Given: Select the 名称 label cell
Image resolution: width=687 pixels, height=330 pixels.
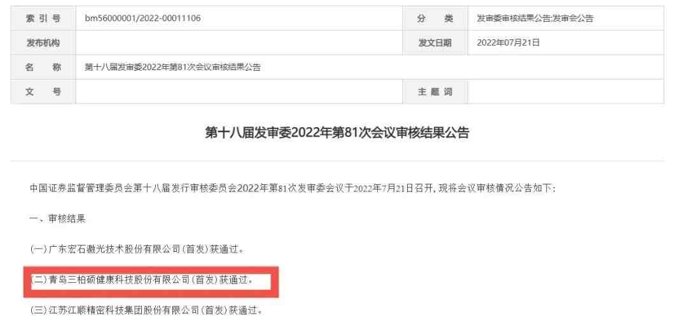Looking at the screenshot, I should pyautogui.click(x=43, y=67).
